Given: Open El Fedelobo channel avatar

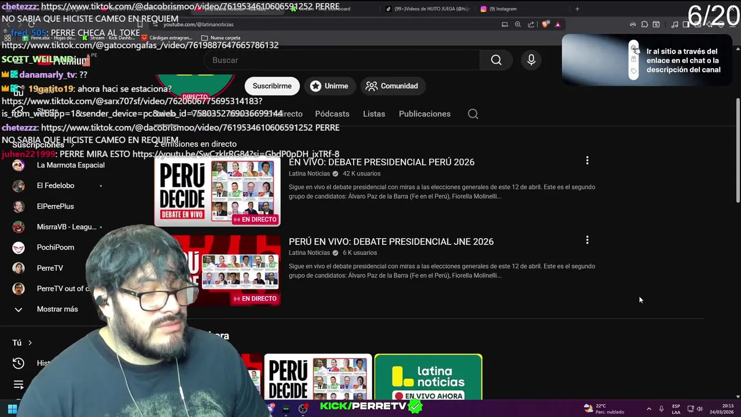Looking at the screenshot, I should pos(19,186).
